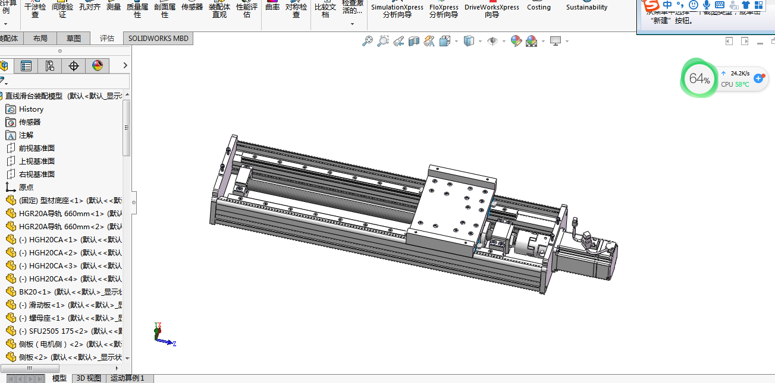Click the Previous View icon
Viewport: 775px width, 383px height.
[399, 41]
